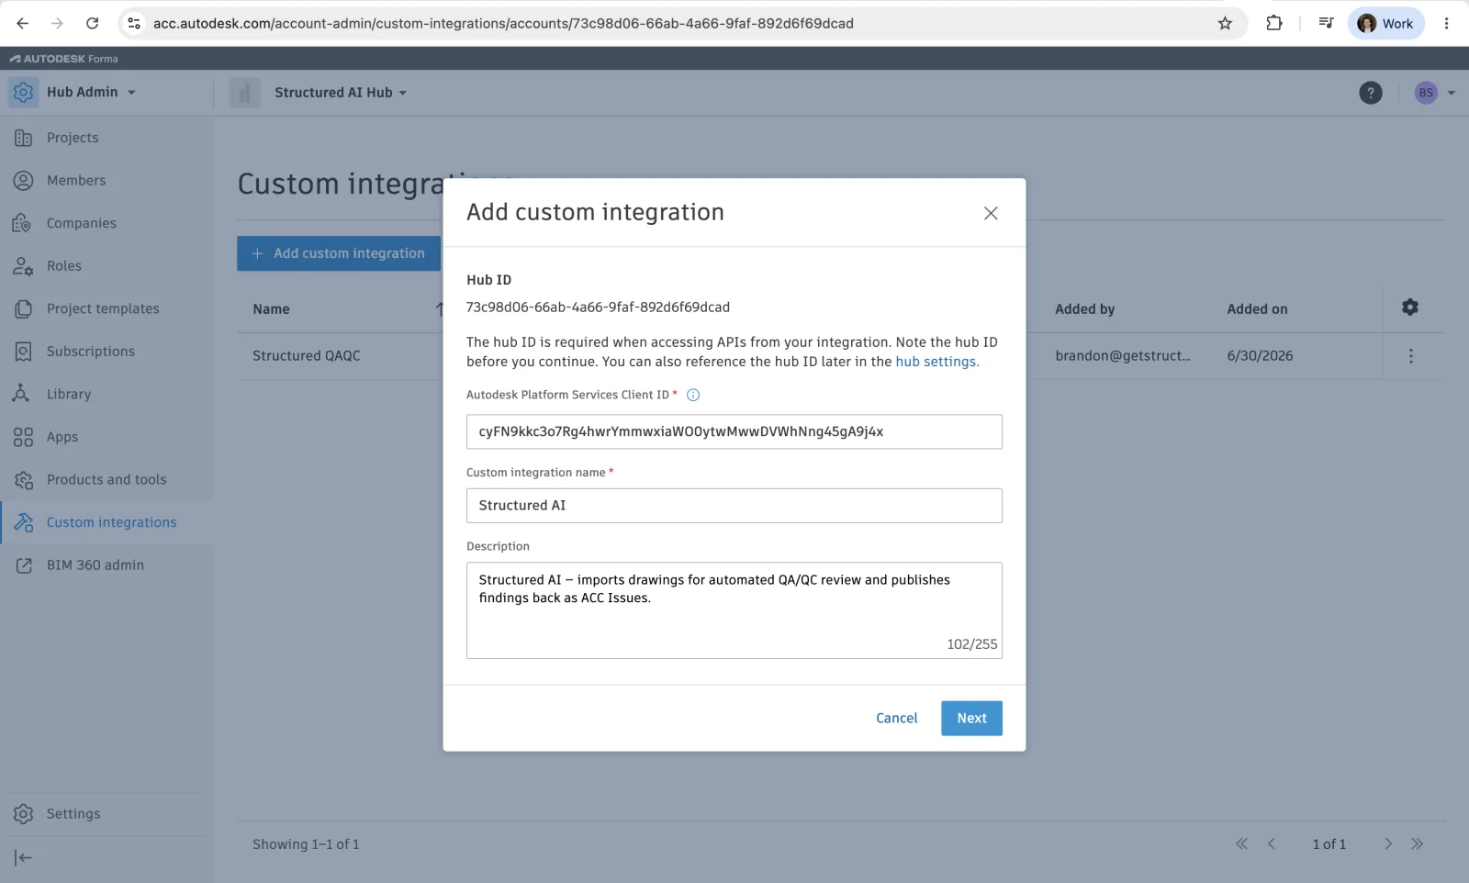Click the Settings gear icon in sidebar

pyautogui.click(x=23, y=814)
